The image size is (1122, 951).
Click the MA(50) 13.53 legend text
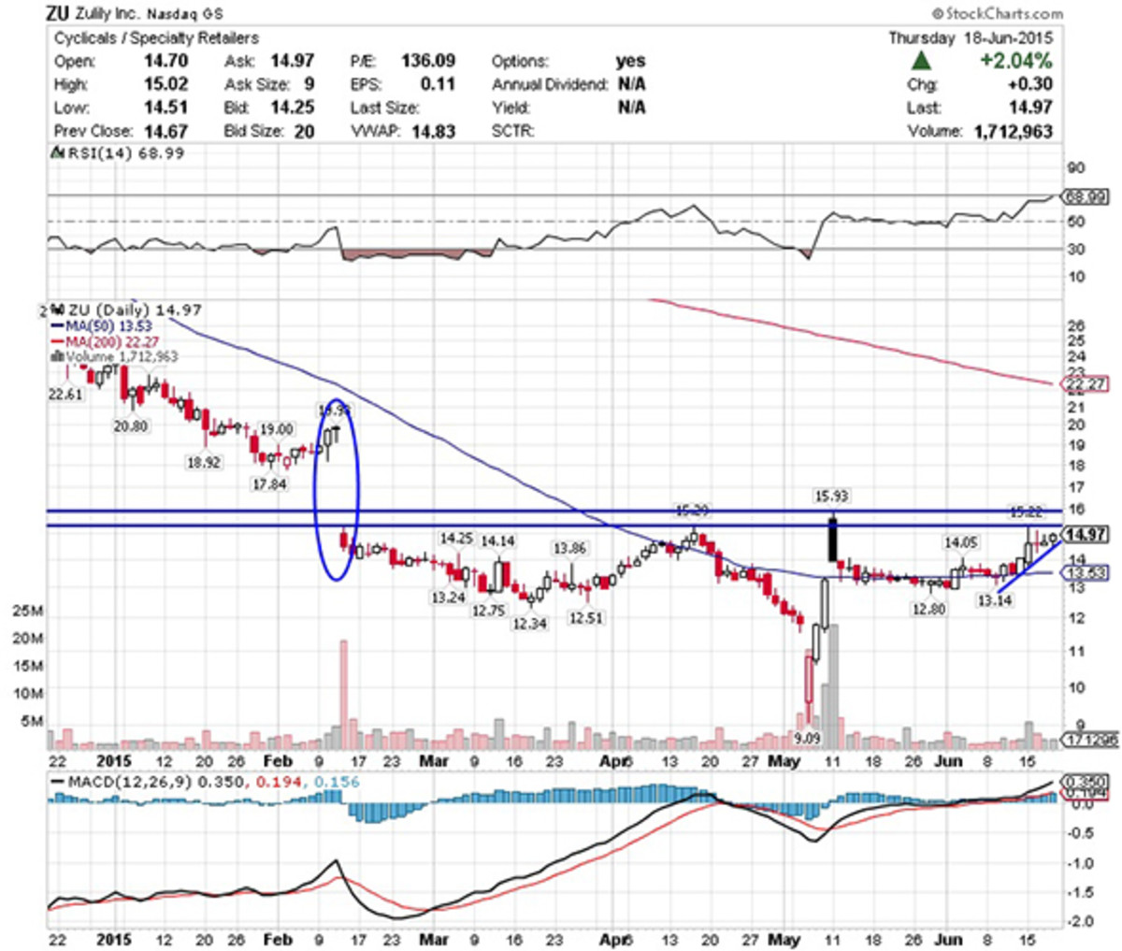[108, 325]
